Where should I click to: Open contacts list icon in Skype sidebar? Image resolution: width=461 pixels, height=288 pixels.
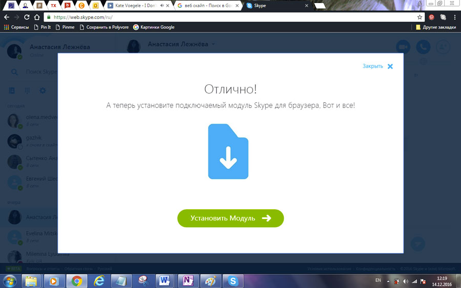12,91
